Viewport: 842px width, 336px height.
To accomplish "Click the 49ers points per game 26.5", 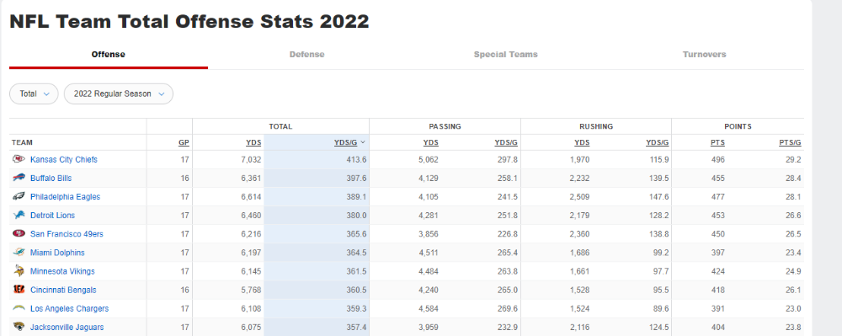I will coord(793,233).
